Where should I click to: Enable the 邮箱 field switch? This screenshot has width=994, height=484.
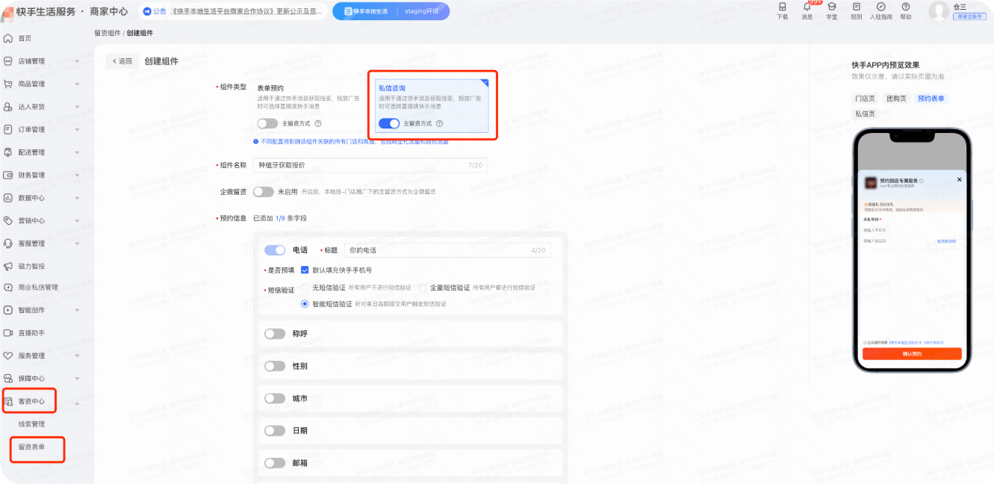(x=275, y=462)
